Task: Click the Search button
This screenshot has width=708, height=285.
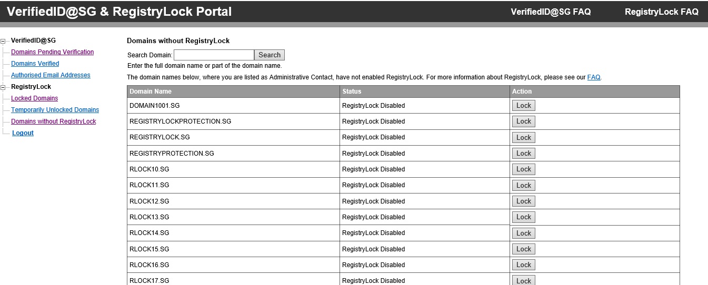Action: coord(270,55)
